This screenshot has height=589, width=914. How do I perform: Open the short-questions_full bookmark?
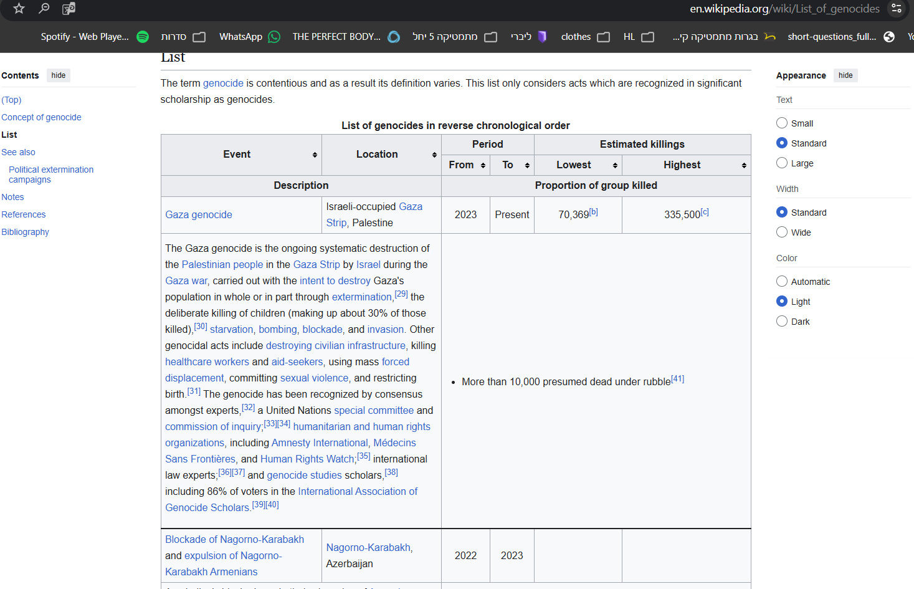pyautogui.click(x=841, y=37)
